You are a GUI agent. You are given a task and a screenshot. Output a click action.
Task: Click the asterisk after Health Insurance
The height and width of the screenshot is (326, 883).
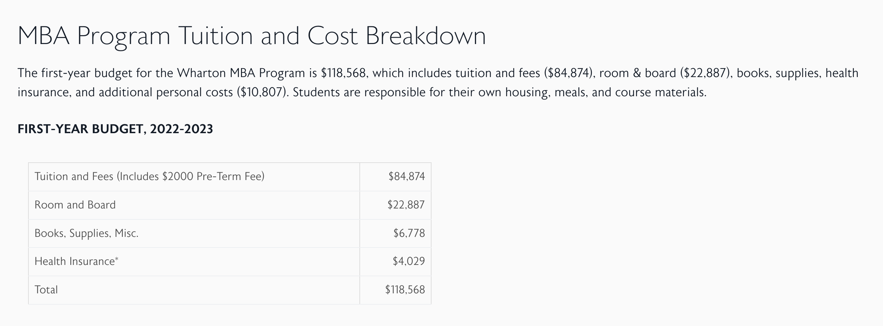point(117,259)
